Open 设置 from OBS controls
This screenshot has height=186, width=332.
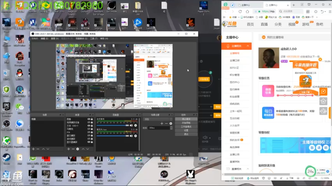186,130
